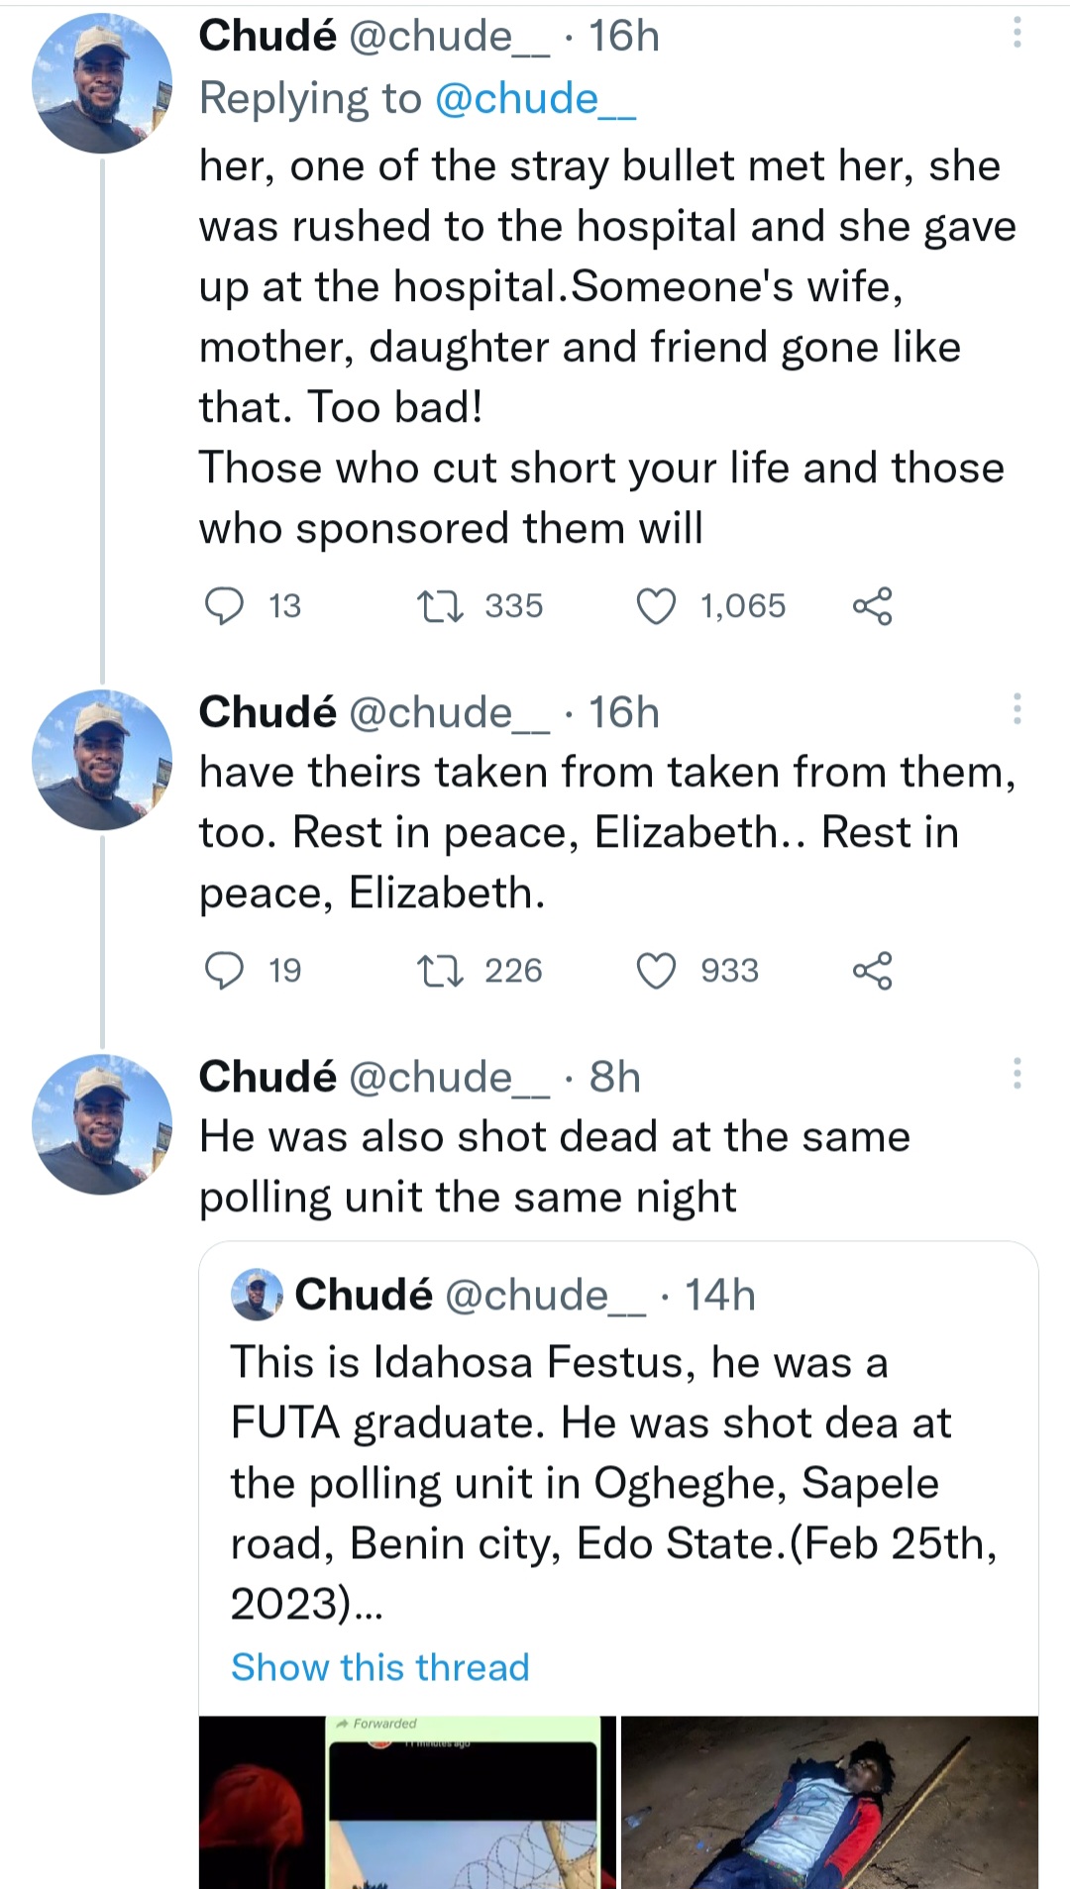Tap Chudé's avatar on the 8h tweet
This screenshot has height=1889, width=1070.
click(102, 1124)
